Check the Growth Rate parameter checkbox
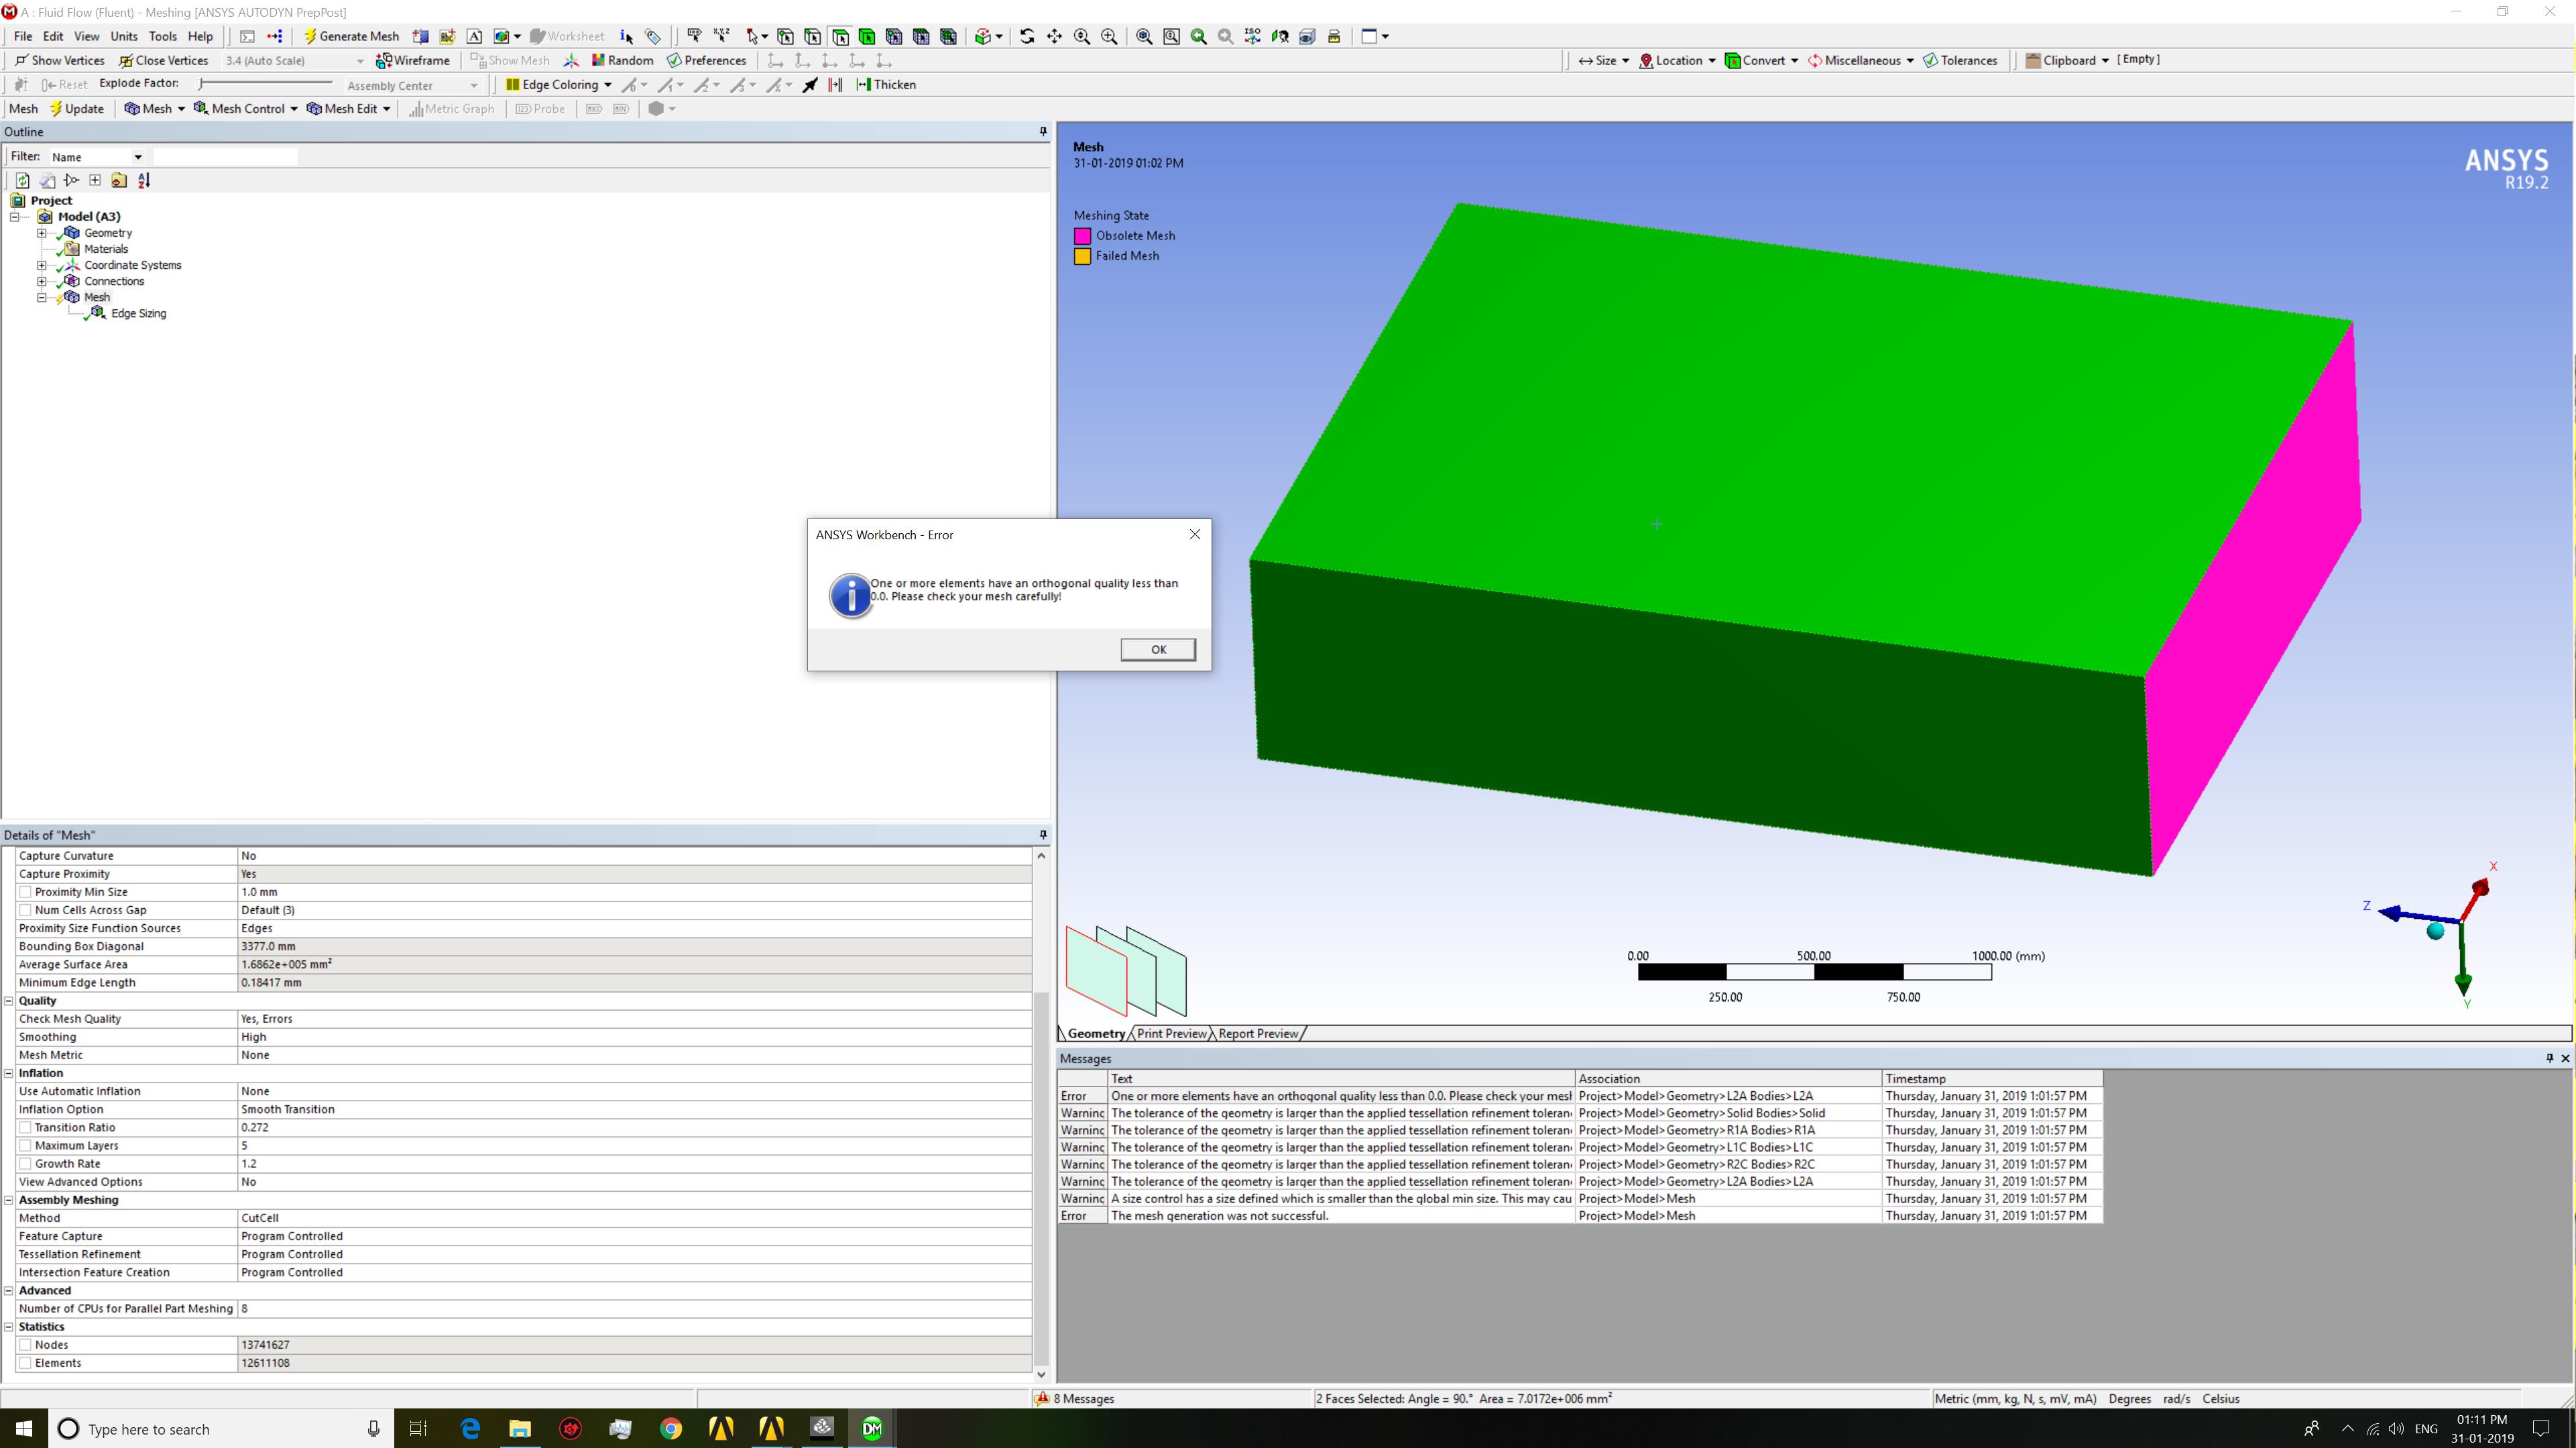Screen dimensions: 2576x1448 [x=26, y=1164]
